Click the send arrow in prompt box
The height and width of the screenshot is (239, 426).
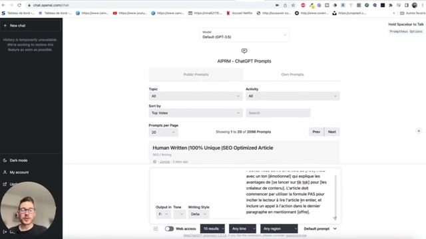point(335,218)
